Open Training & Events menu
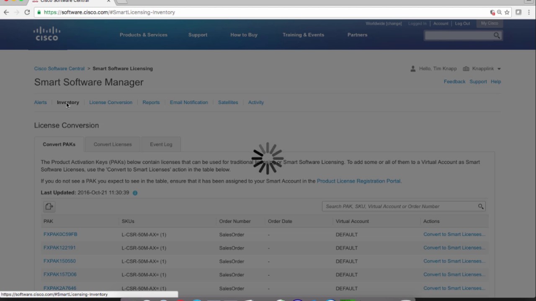Screen dimensions: 536x301 pos(303,35)
